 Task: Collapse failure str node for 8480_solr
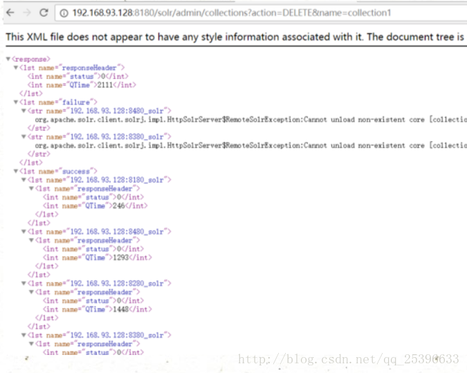24,111
